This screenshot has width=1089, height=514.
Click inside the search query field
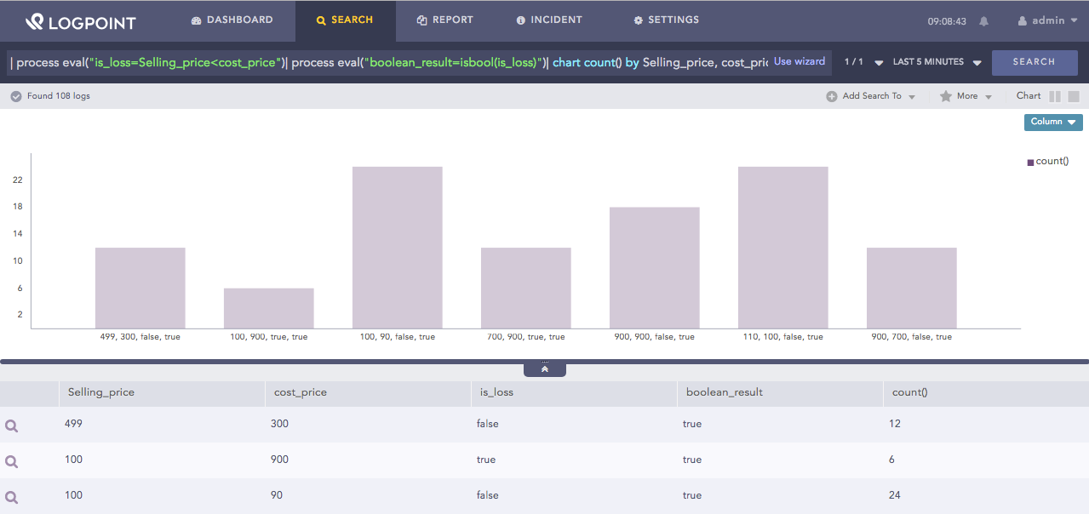pos(383,62)
